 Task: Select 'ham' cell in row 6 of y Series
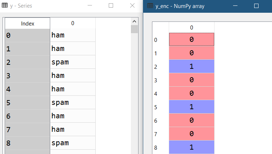click(x=73, y=116)
